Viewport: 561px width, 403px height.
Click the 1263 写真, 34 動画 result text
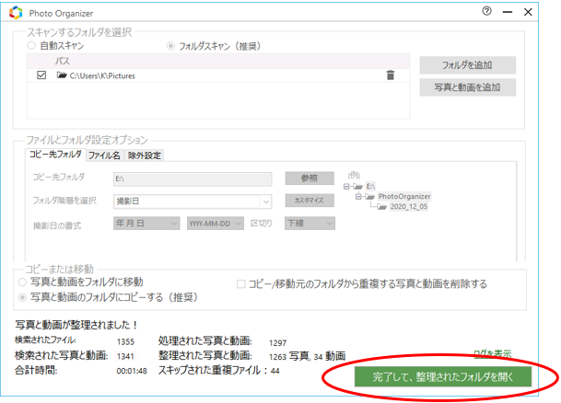pos(307,356)
